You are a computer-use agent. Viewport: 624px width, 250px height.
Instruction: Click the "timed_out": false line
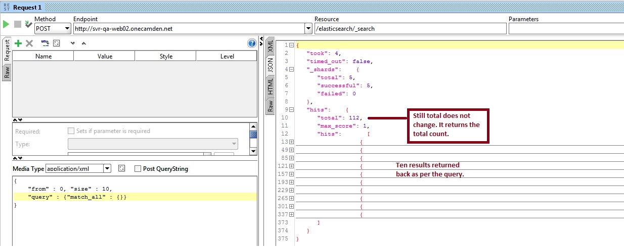click(339, 61)
